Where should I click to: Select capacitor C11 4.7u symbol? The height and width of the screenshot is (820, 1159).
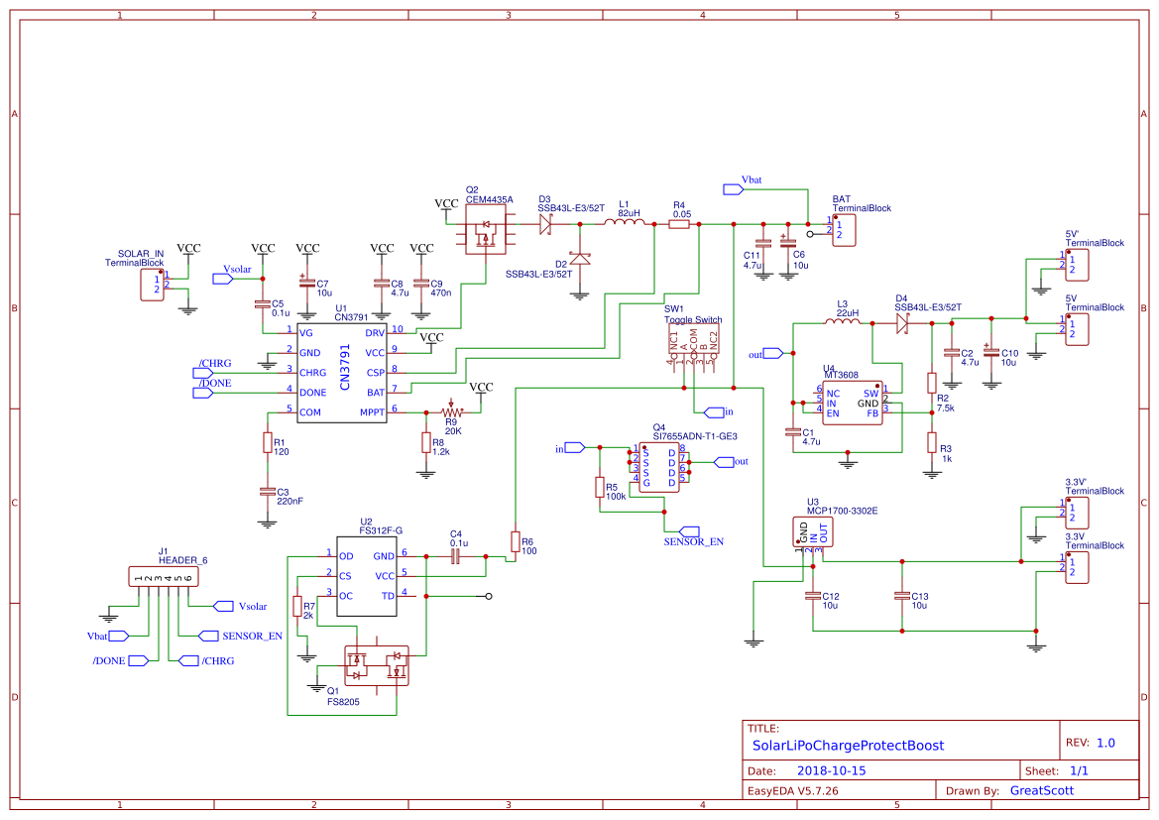[x=763, y=244]
